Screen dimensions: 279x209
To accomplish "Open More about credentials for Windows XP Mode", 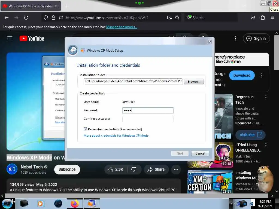I will pyautogui.click(x=116, y=136).
